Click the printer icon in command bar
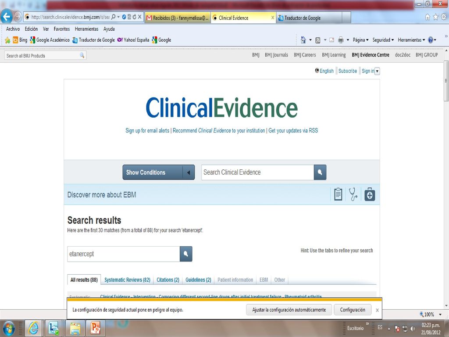The height and width of the screenshot is (337, 449). pyautogui.click(x=341, y=40)
